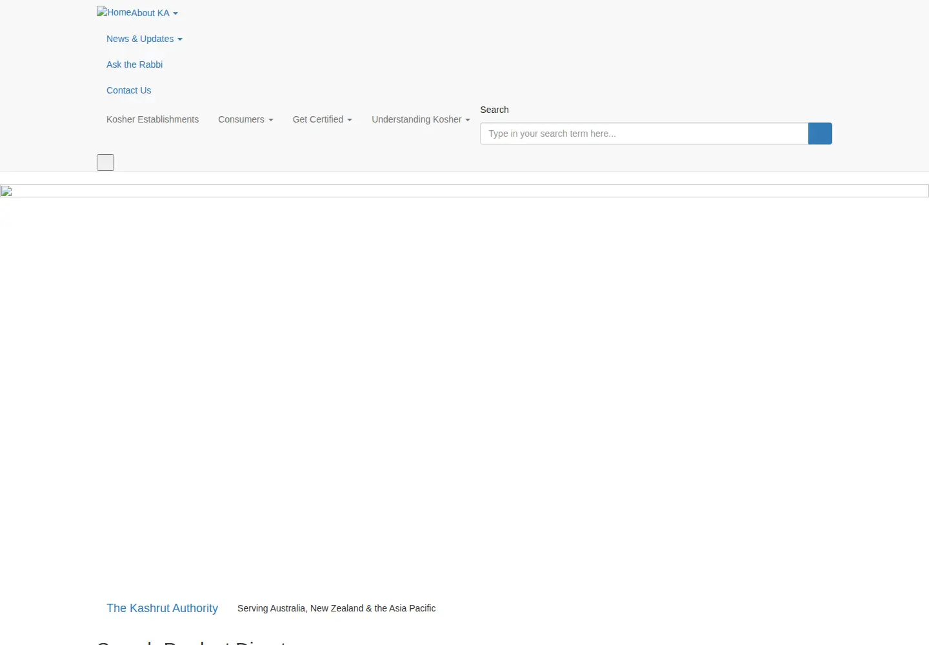
Task: Toggle the collapsed navigation menu button
Action: (105, 163)
